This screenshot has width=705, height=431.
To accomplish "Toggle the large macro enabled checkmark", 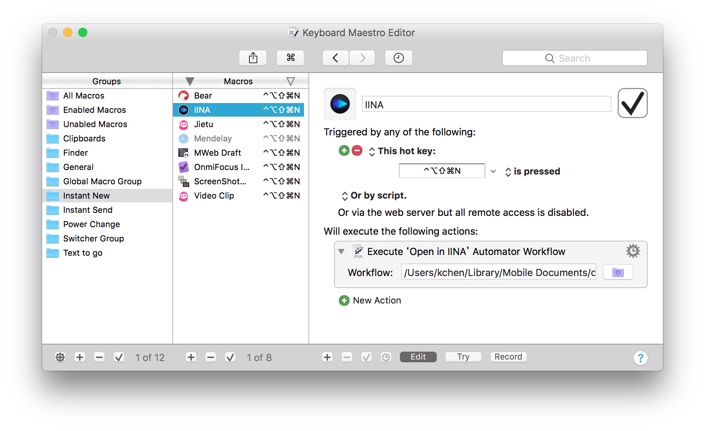I will click(x=632, y=103).
